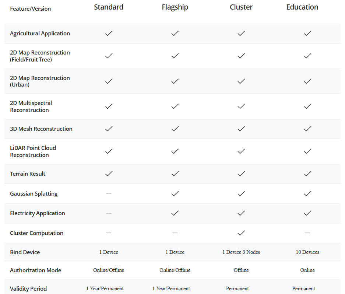Screen dimensions: 345x294
Task: Click Cluster checkmark for Cluster Computation
Action: (x=241, y=233)
